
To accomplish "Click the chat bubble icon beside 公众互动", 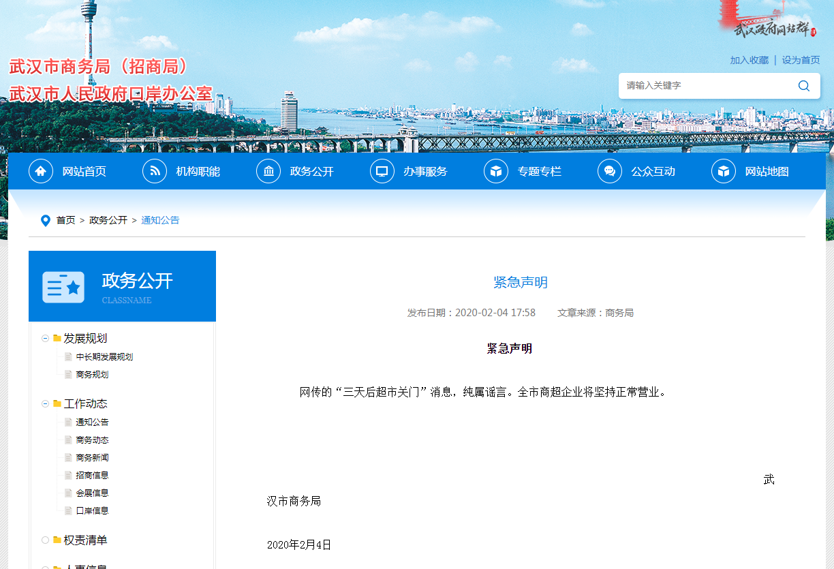I will pyautogui.click(x=610, y=171).
